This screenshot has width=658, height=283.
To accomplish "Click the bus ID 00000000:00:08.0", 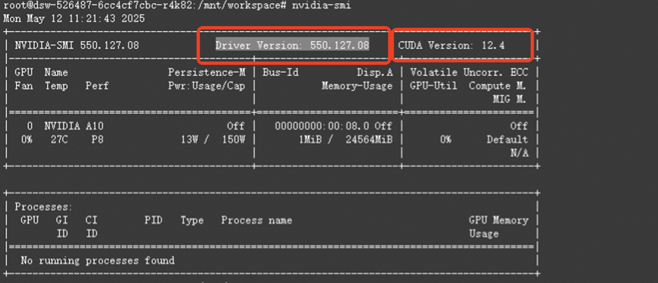I will (x=323, y=126).
